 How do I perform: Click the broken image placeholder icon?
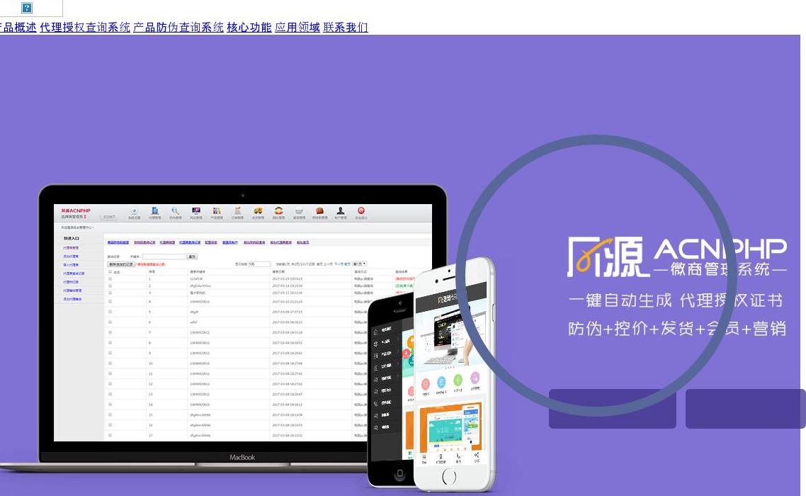click(27, 8)
